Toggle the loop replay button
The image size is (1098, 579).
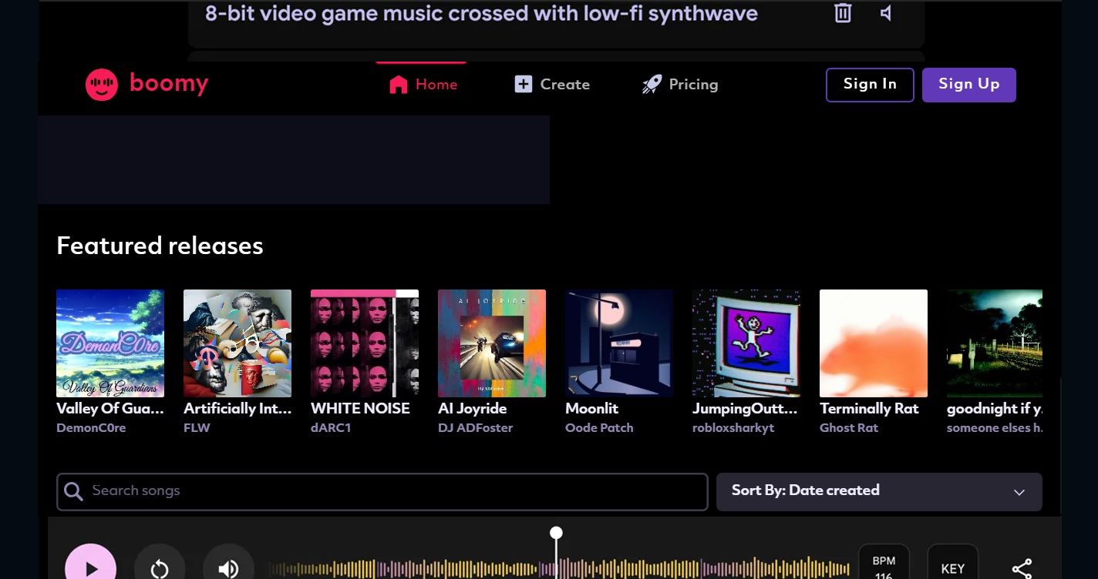(160, 568)
